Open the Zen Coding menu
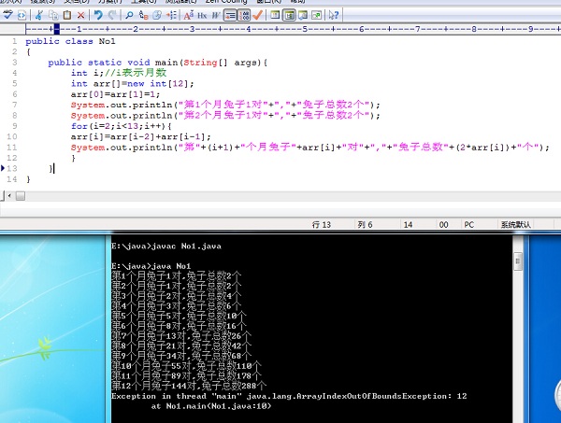Screen dimensions: 561x423 click(x=226, y=2)
